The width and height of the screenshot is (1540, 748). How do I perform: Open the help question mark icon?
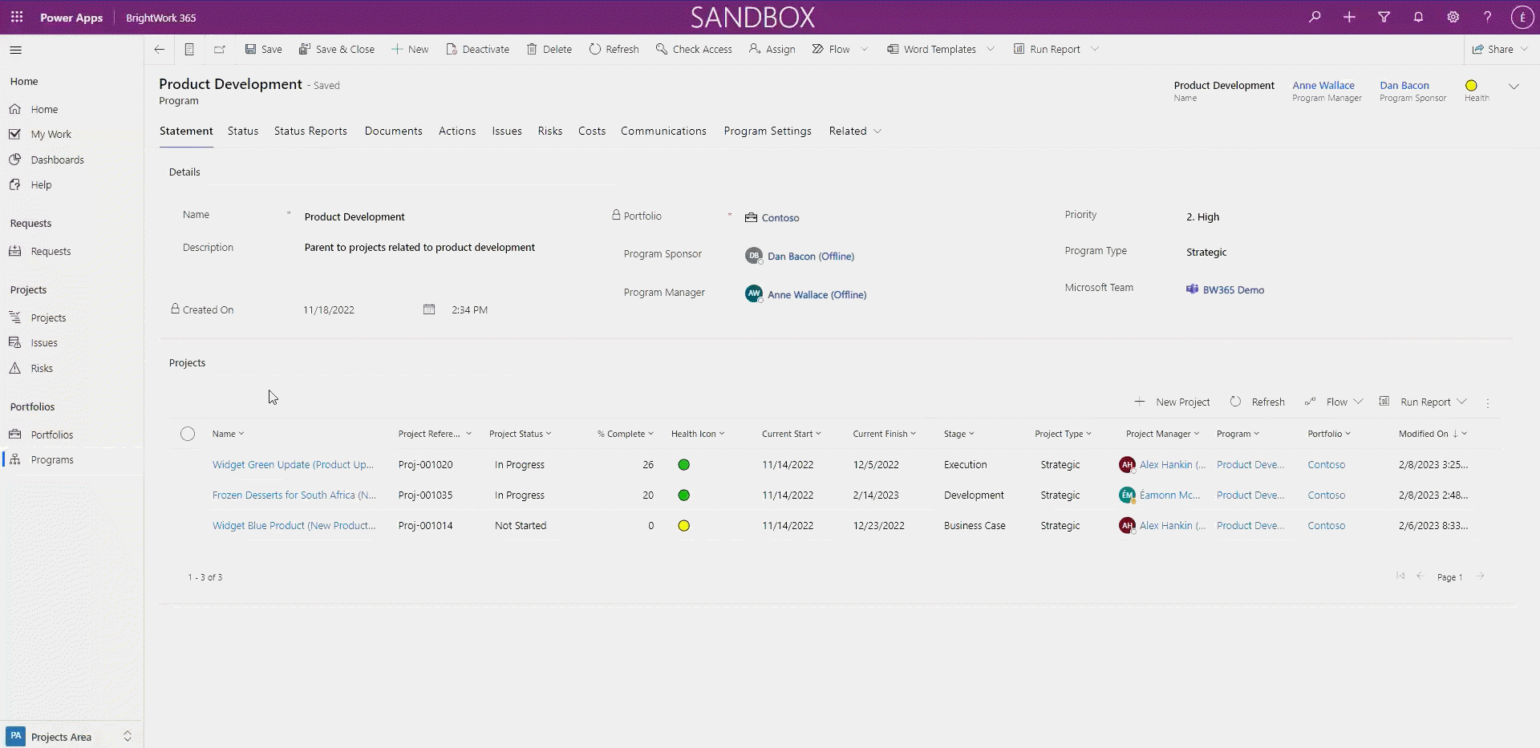coord(1487,17)
